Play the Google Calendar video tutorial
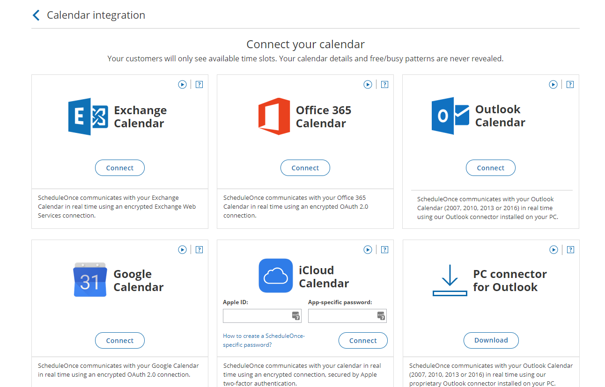This screenshot has width=605, height=387. [182, 250]
